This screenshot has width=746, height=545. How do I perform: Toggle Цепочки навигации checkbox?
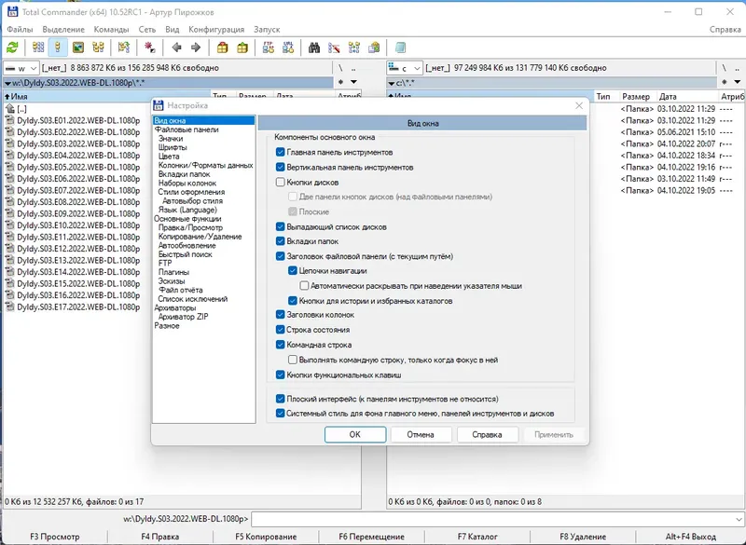tap(293, 271)
